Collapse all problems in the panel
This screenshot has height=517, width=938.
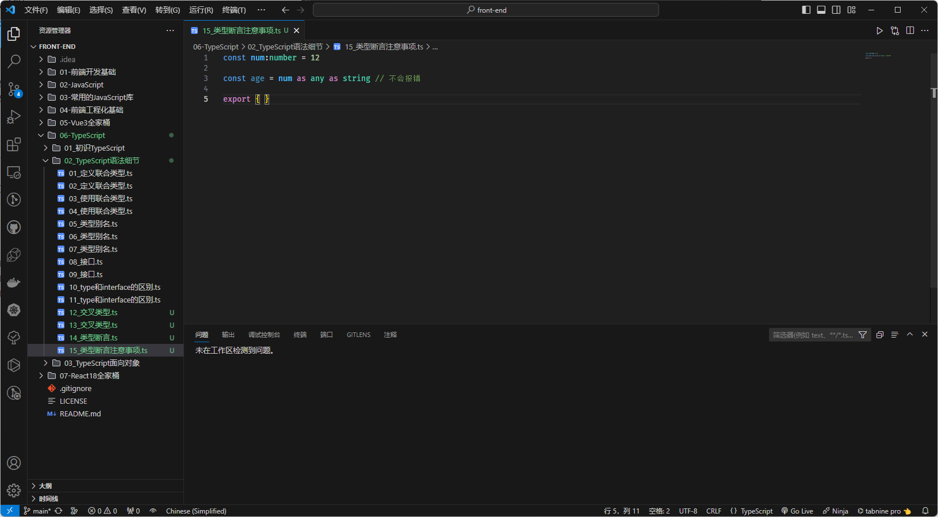[879, 335]
